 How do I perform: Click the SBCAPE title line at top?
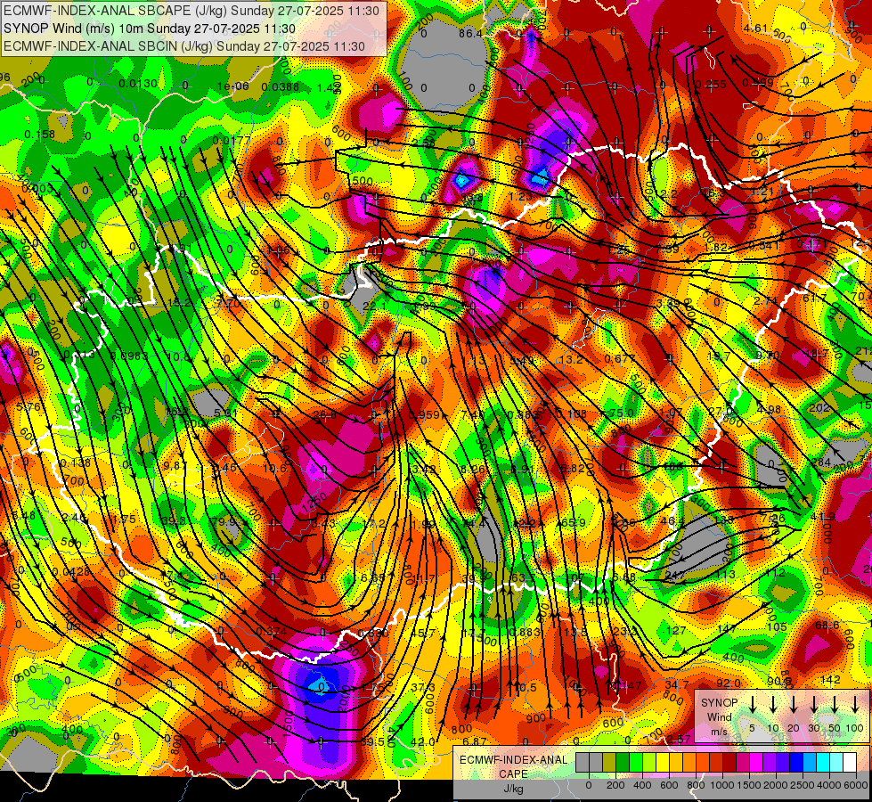(x=192, y=11)
